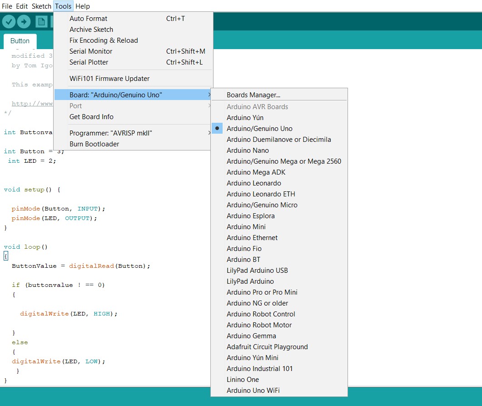The width and height of the screenshot is (482, 406).
Task: Expand the Board submenu arrow
Action: [x=209, y=95]
